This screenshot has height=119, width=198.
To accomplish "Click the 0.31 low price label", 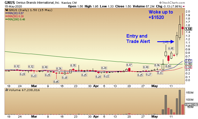I will (160, 73).
